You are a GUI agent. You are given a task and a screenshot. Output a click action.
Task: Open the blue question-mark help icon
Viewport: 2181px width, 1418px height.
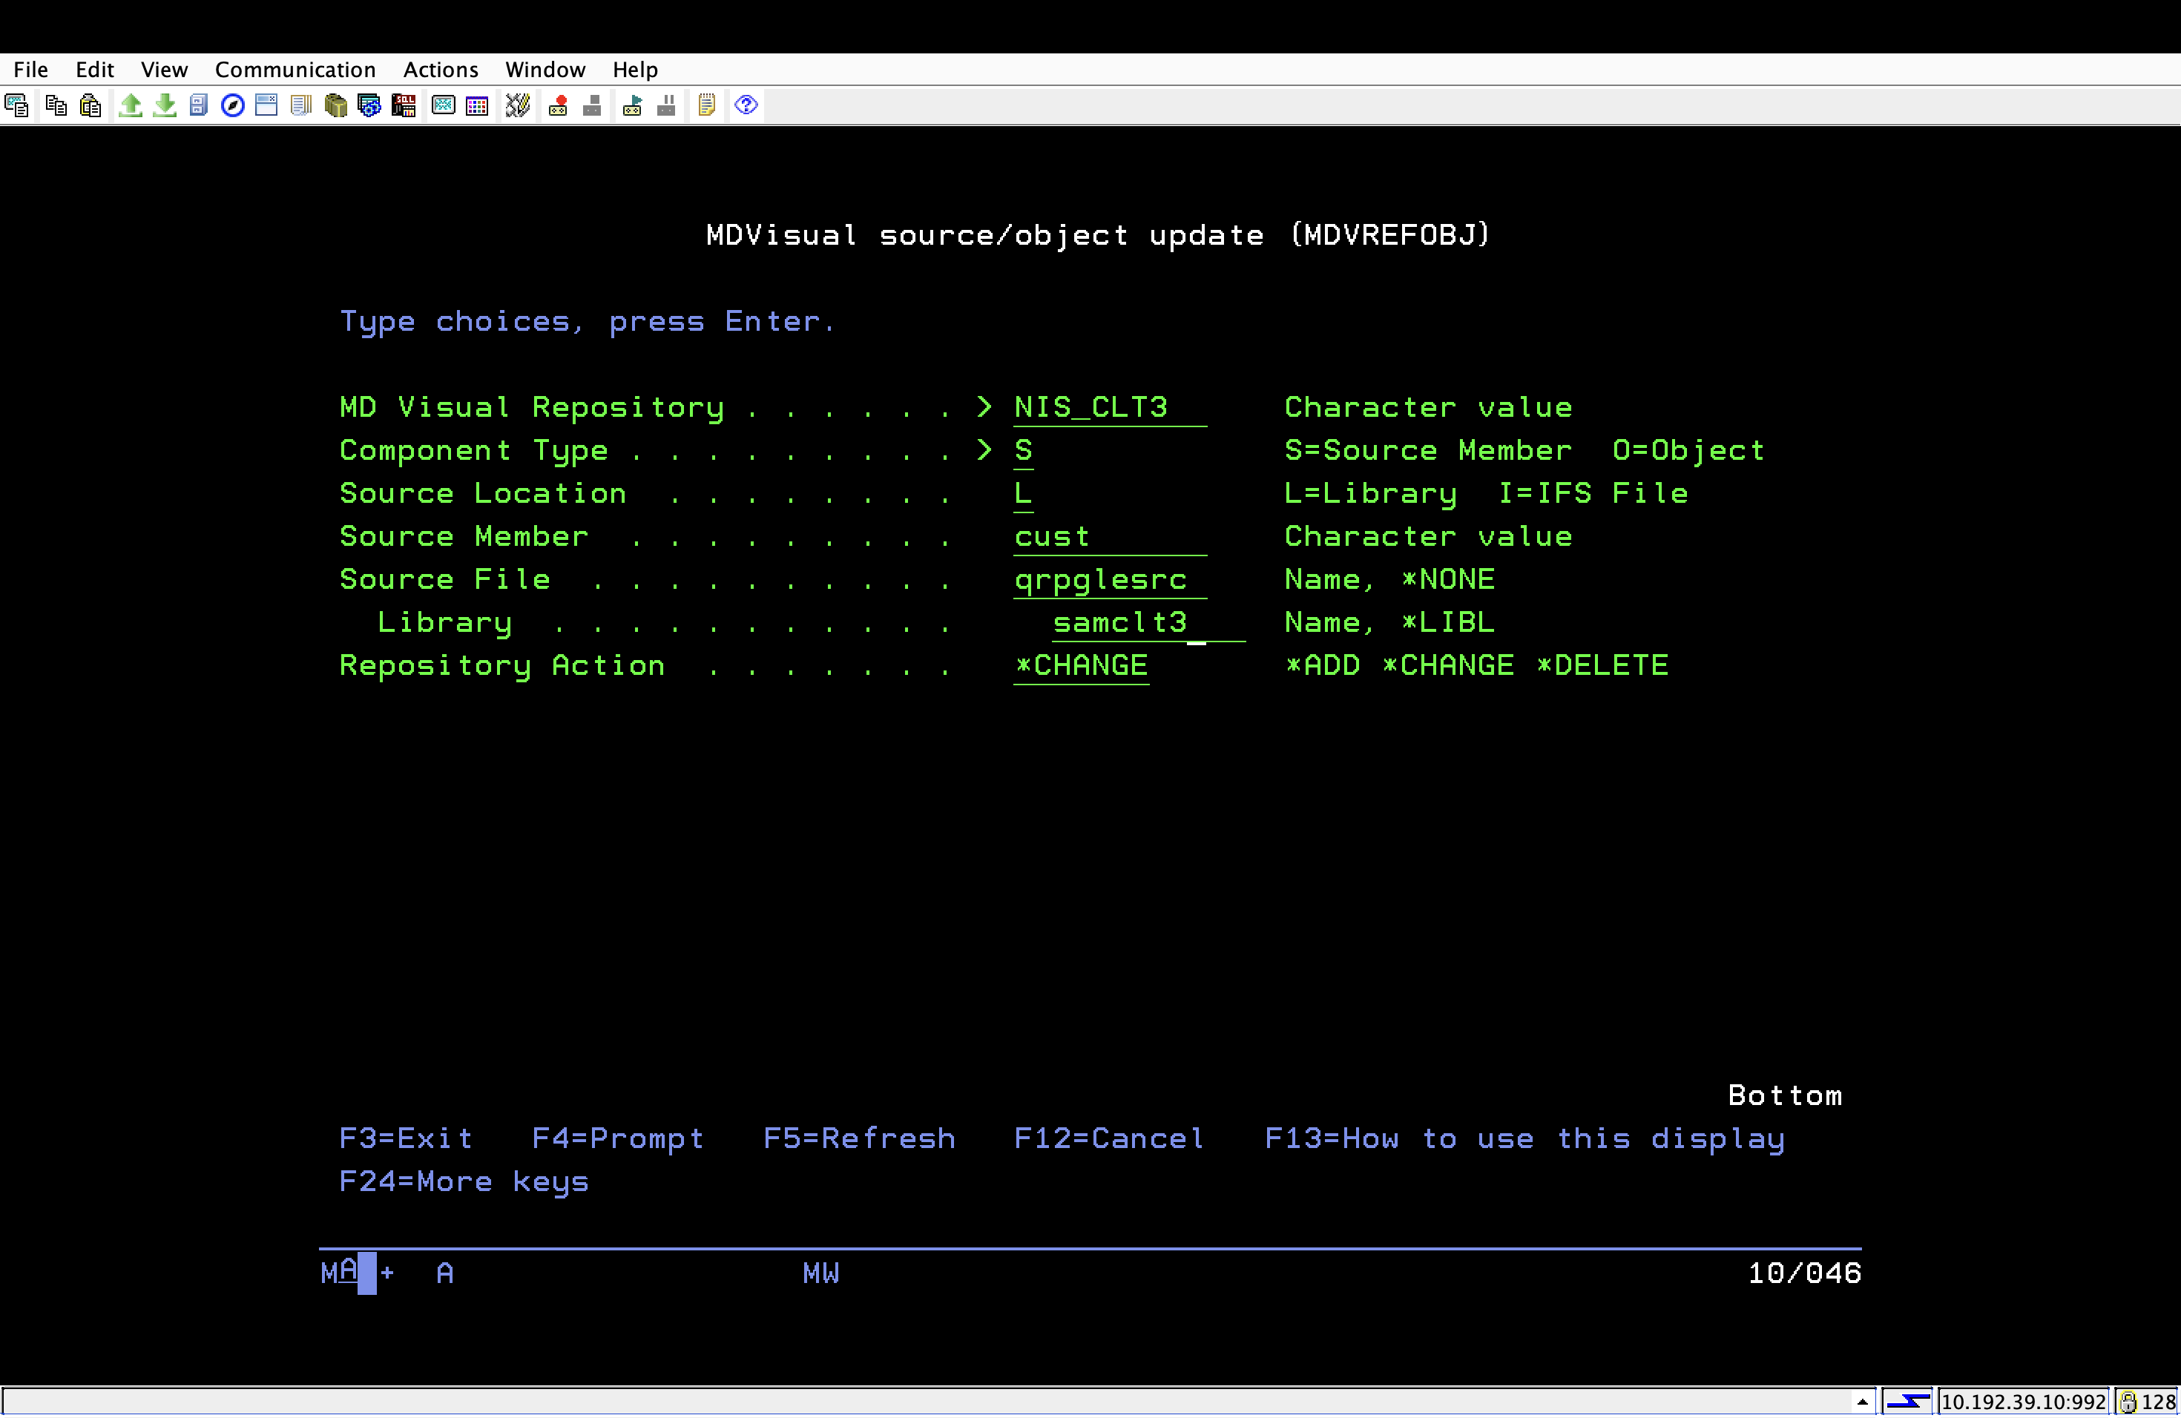pyautogui.click(x=746, y=105)
